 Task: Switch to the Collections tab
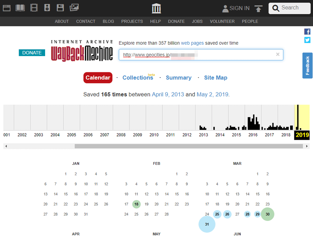tap(138, 78)
